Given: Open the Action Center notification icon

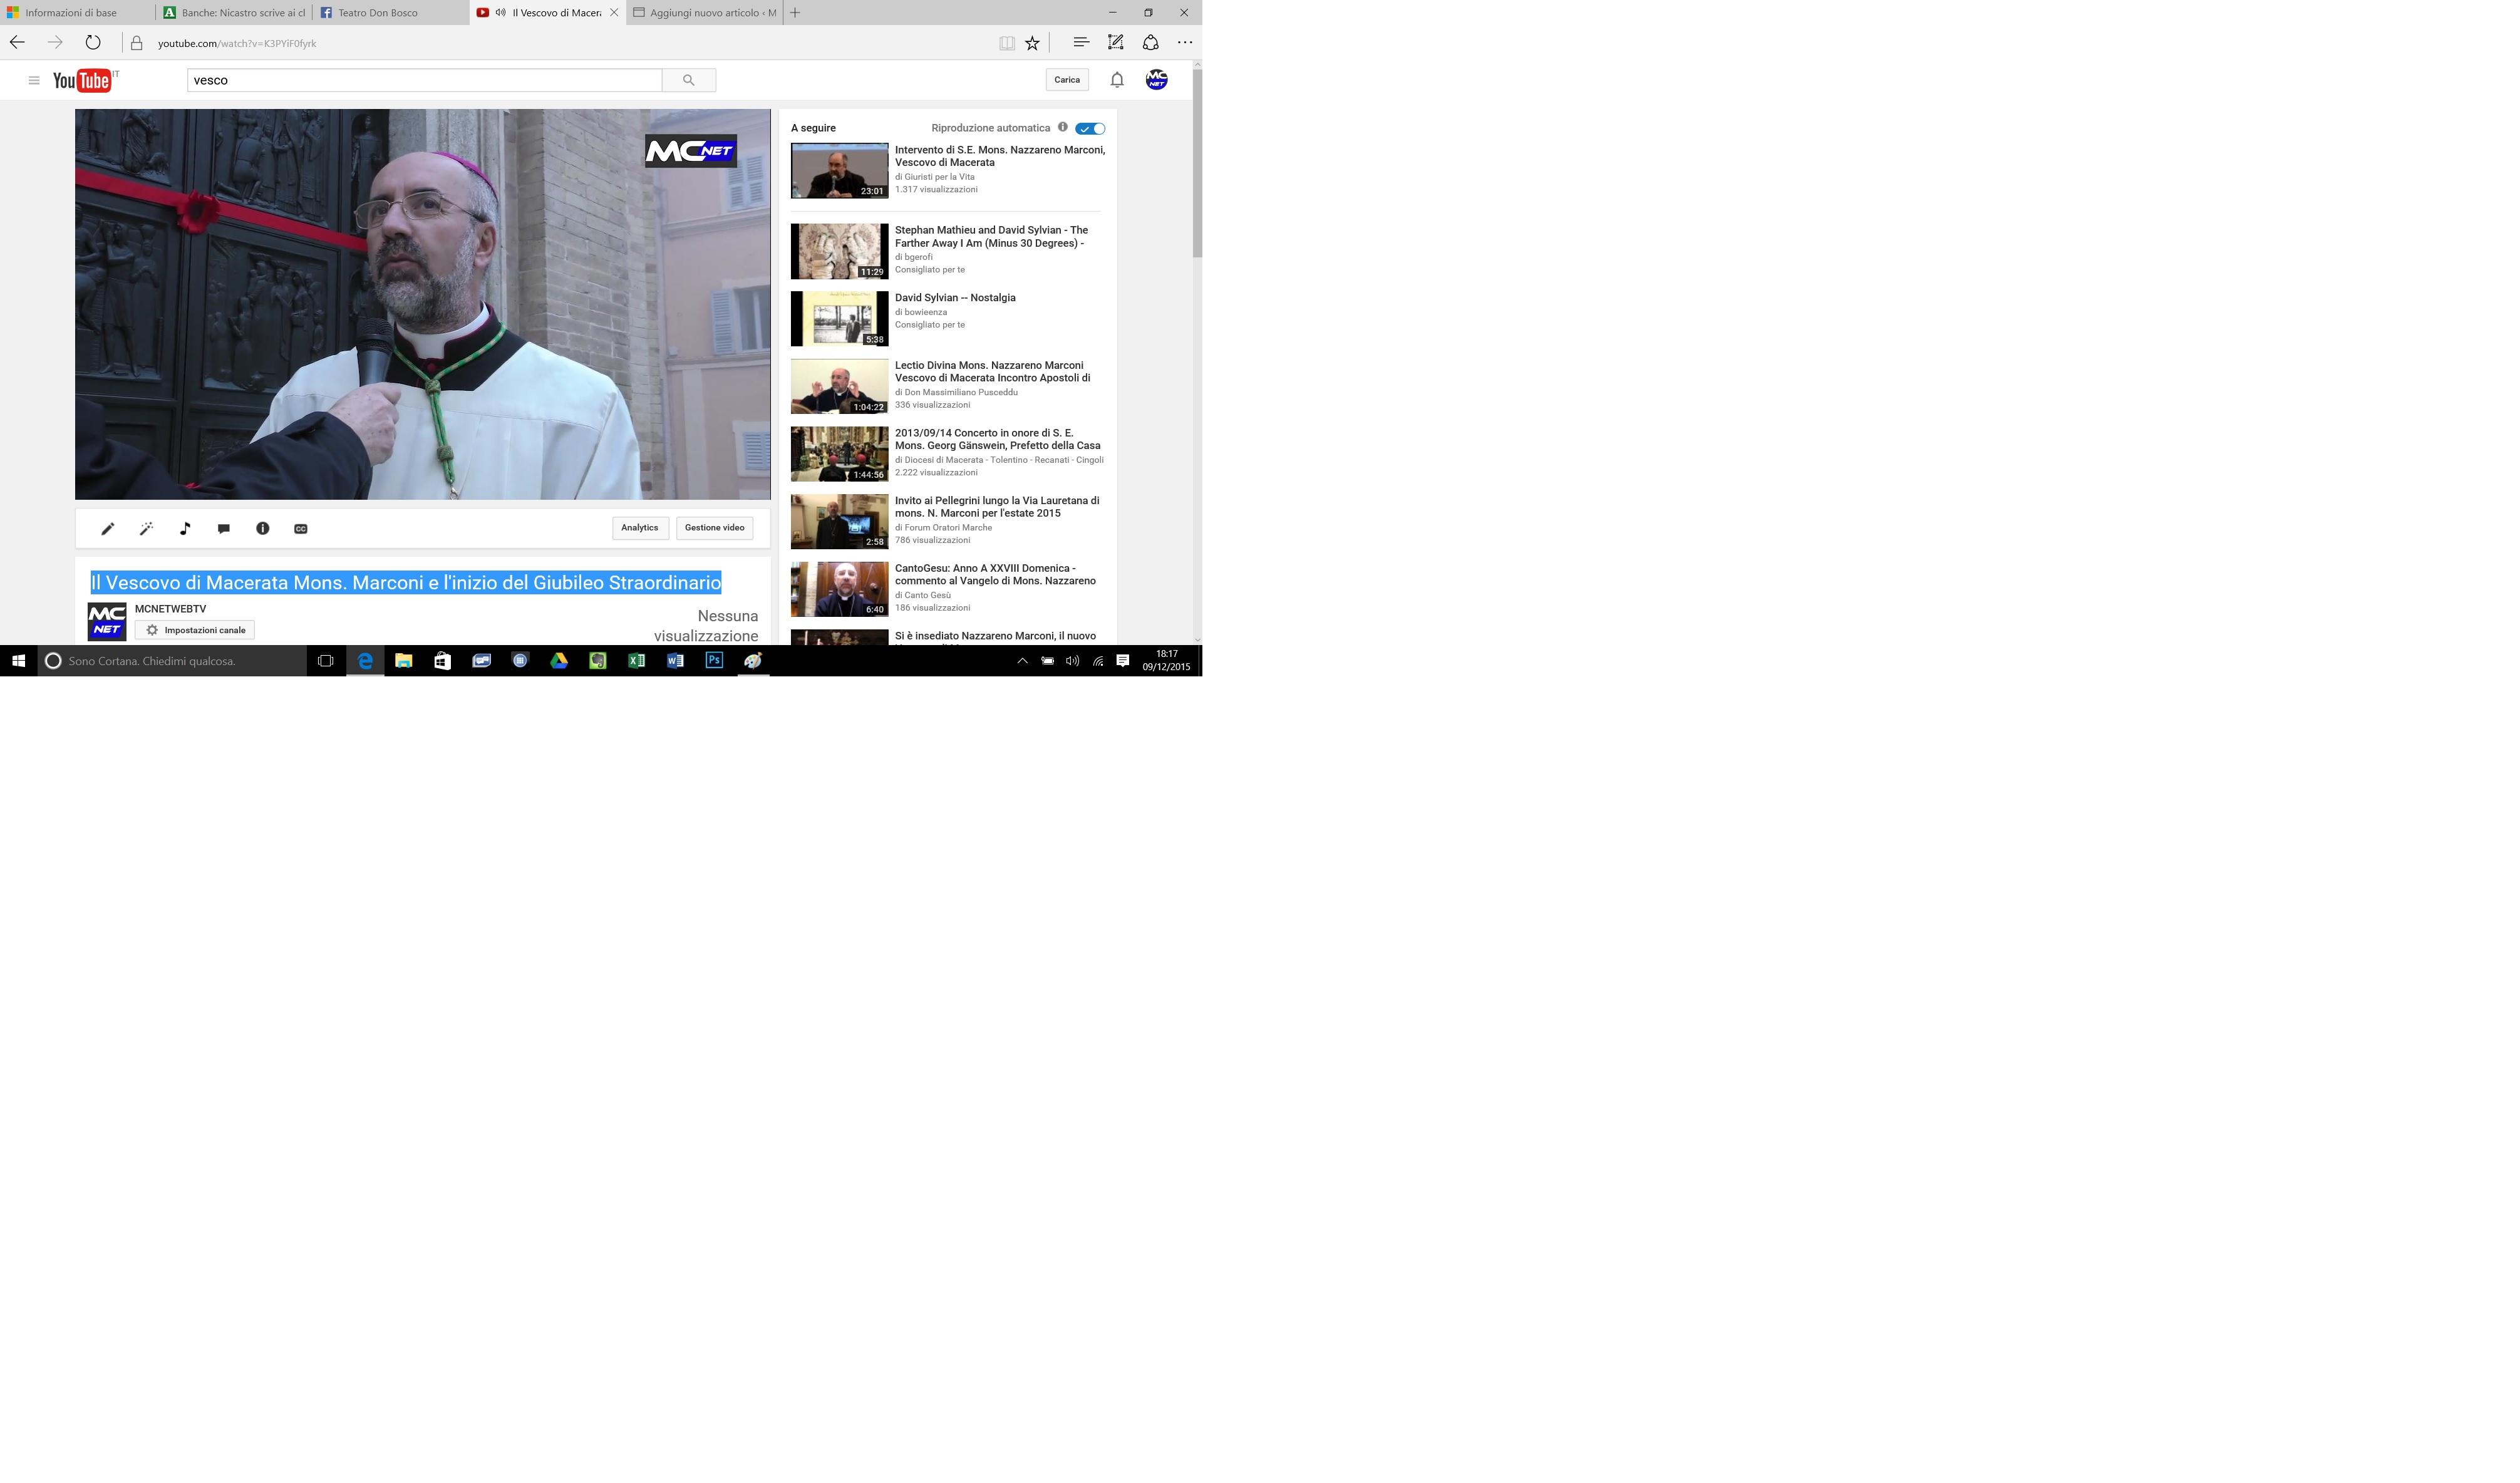Looking at the screenshot, I should 1123,661.
